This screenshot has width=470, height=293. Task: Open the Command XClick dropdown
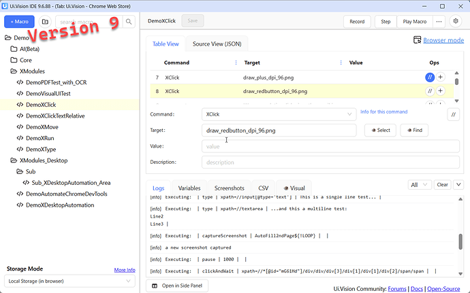[x=279, y=114]
